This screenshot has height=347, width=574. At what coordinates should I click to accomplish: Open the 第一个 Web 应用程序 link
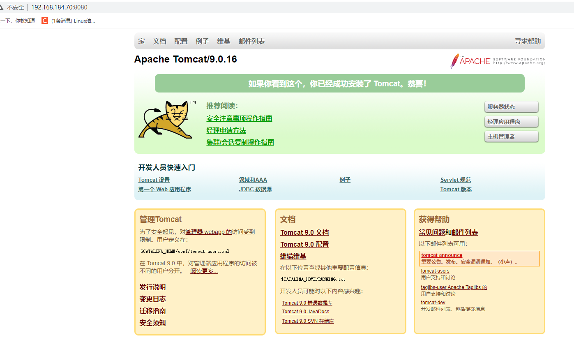[165, 189]
